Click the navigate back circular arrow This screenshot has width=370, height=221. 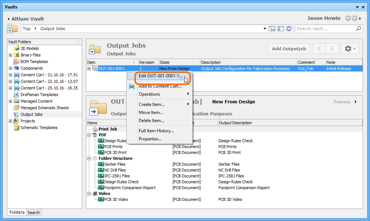pyautogui.click(x=348, y=18)
